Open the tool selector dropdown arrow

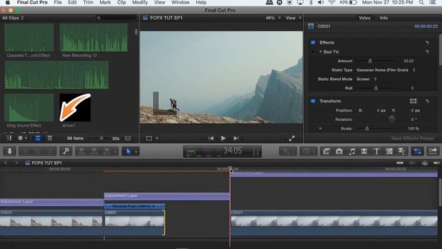(136, 152)
